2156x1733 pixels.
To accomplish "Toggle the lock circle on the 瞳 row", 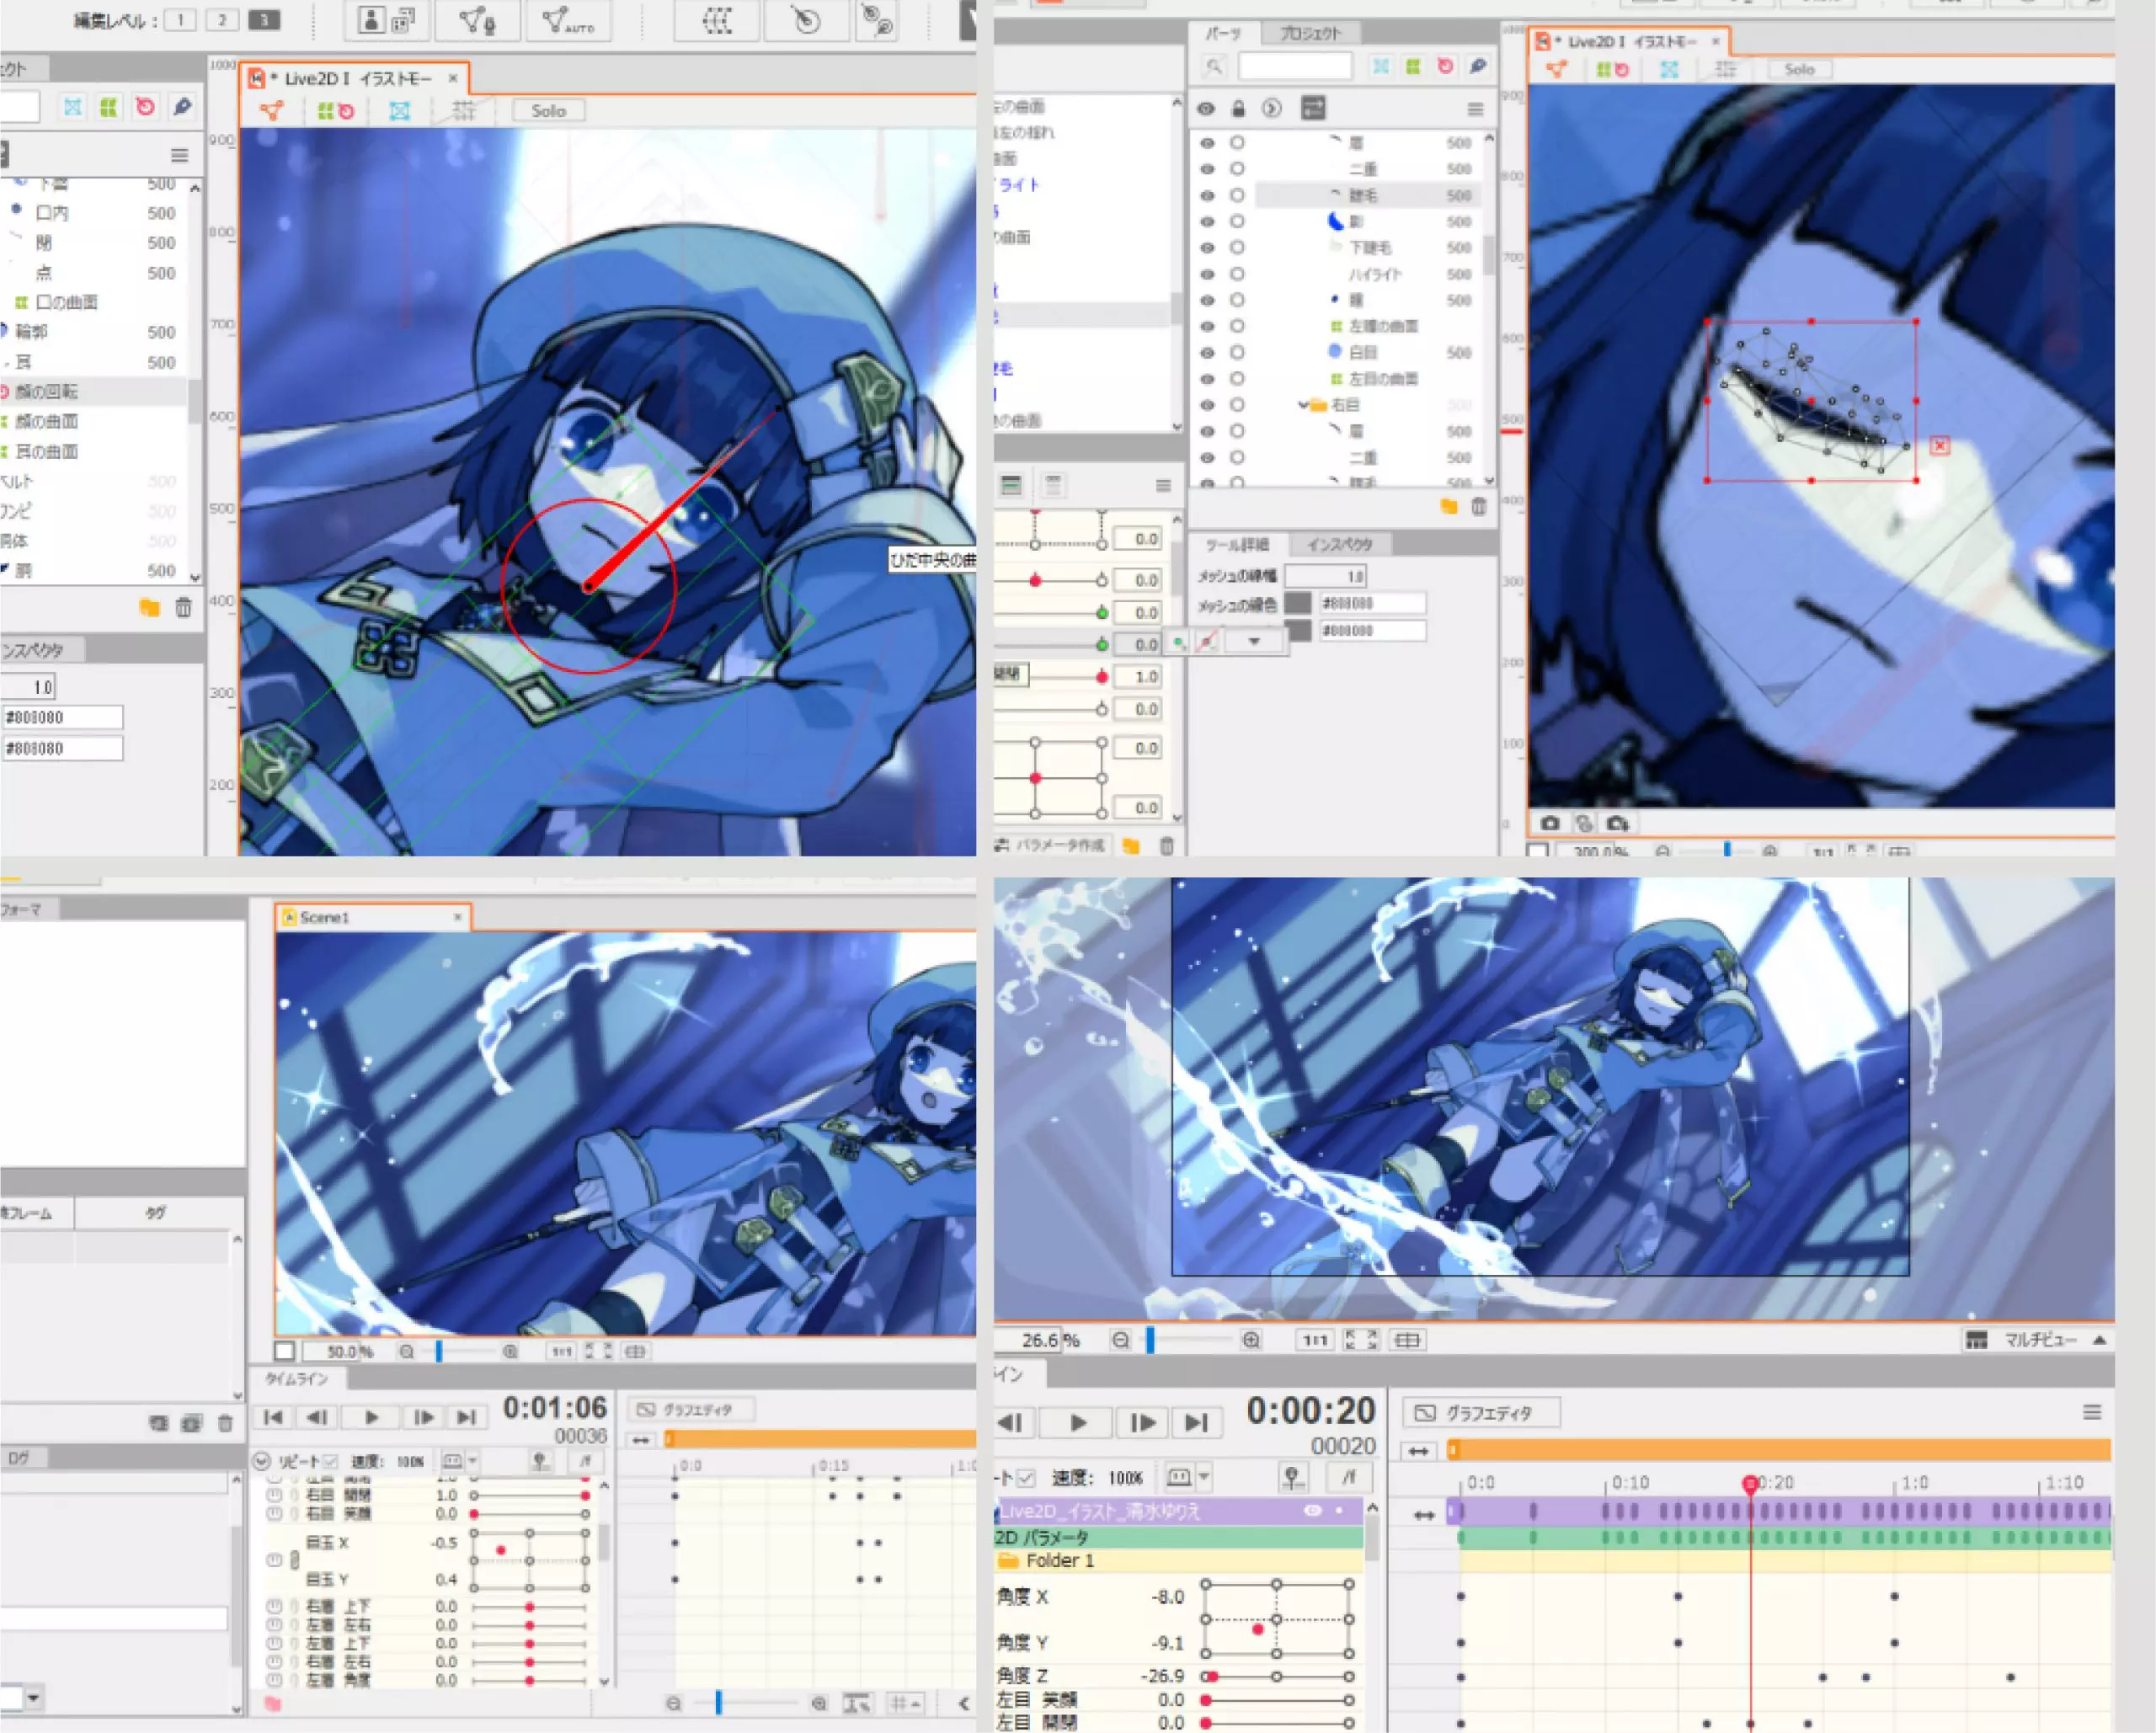I will (1237, 300).
